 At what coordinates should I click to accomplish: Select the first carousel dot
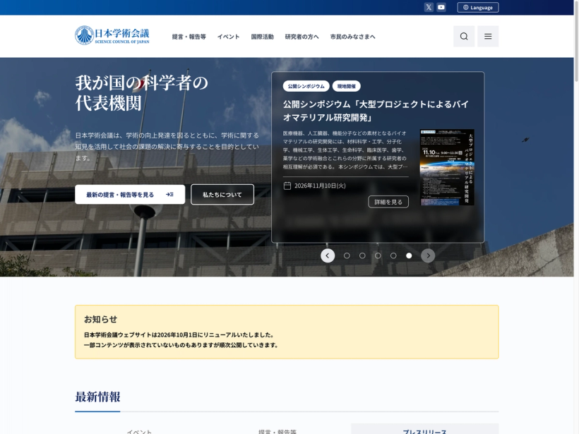click(x=347, y=255)
